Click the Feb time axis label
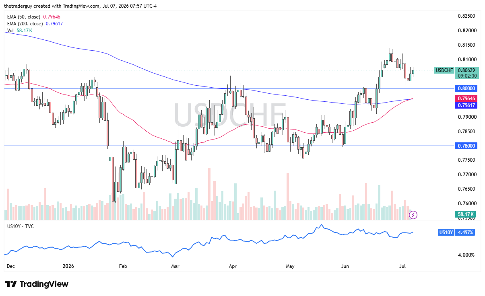 click(x=123, y=266)
